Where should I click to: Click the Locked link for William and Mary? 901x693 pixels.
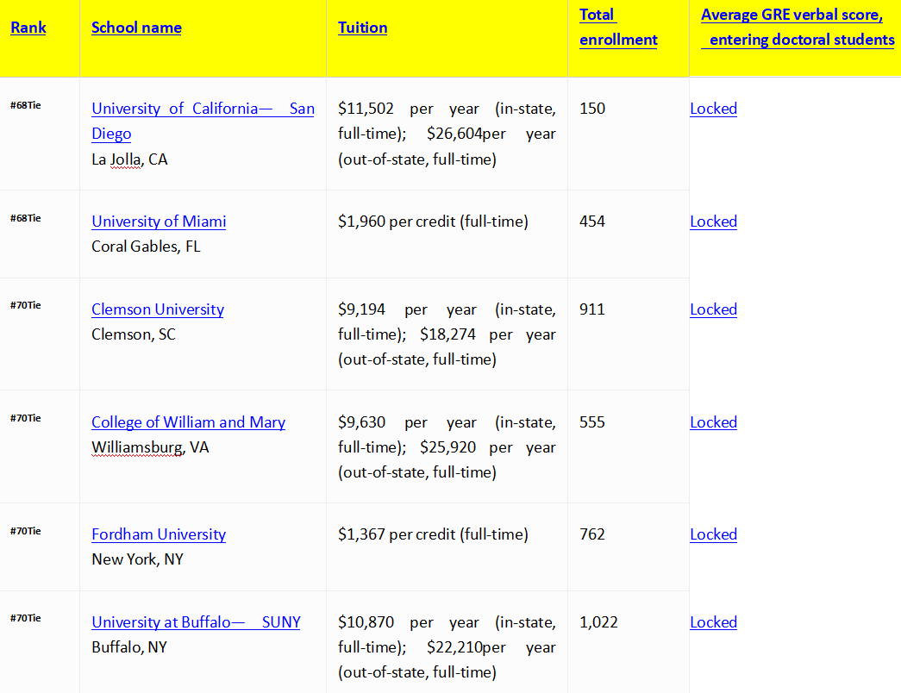(713, 422)
